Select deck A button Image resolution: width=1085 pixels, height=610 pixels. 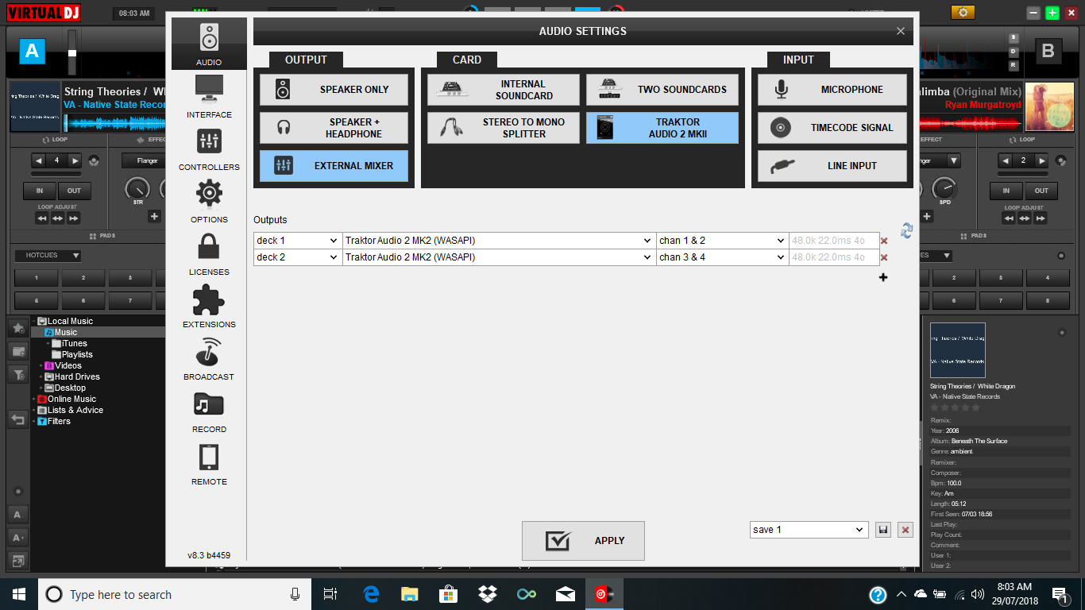(32, 52)
